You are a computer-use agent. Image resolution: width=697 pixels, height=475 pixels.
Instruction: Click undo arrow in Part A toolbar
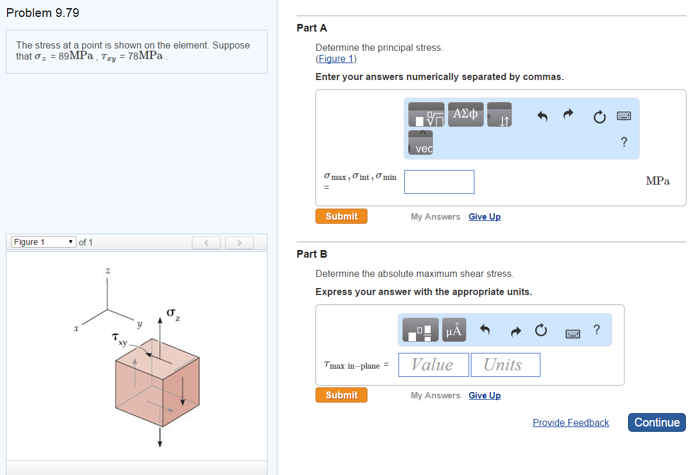542,117
